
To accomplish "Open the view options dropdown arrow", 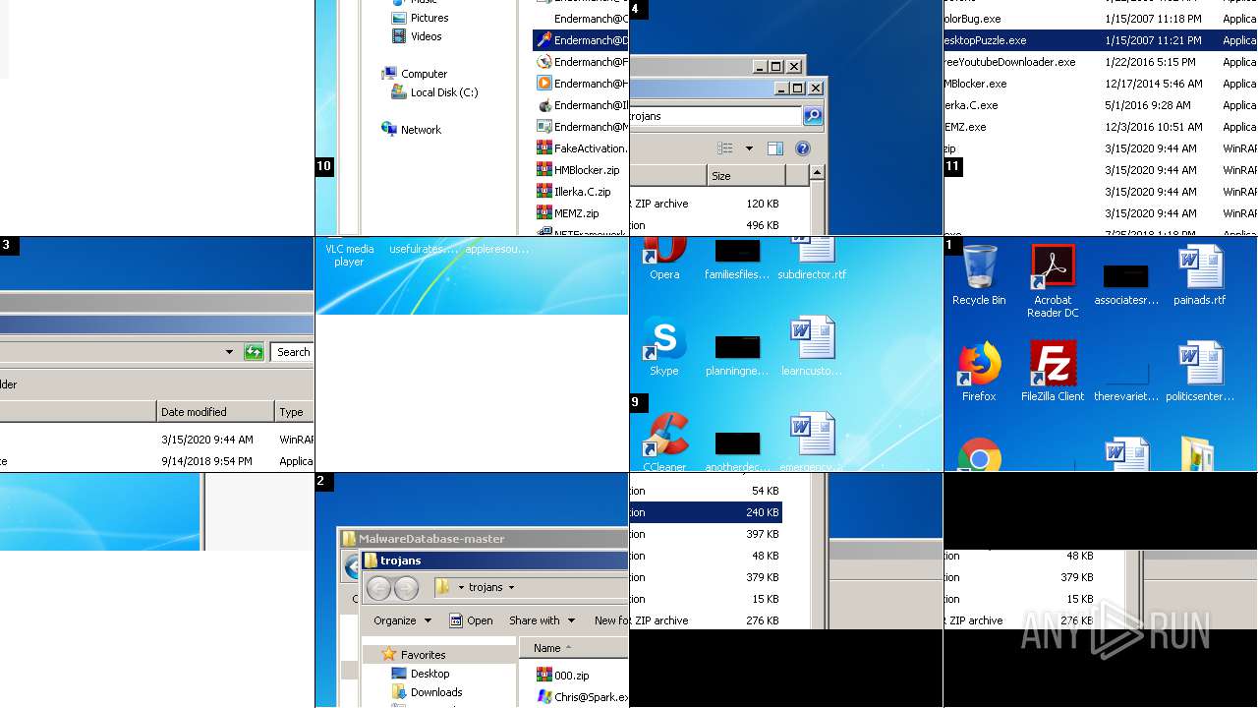I will point(749,148).
